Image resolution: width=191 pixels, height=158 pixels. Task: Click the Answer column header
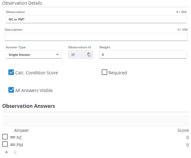click(x=21, y=130)
